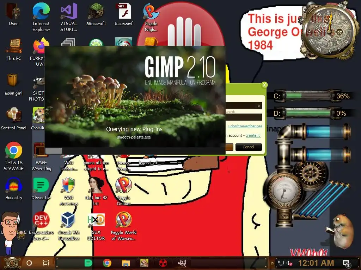Open the green Dissenter taskbar icon
The height and width of the screenshot is (270, 361).
click(88, 263)
